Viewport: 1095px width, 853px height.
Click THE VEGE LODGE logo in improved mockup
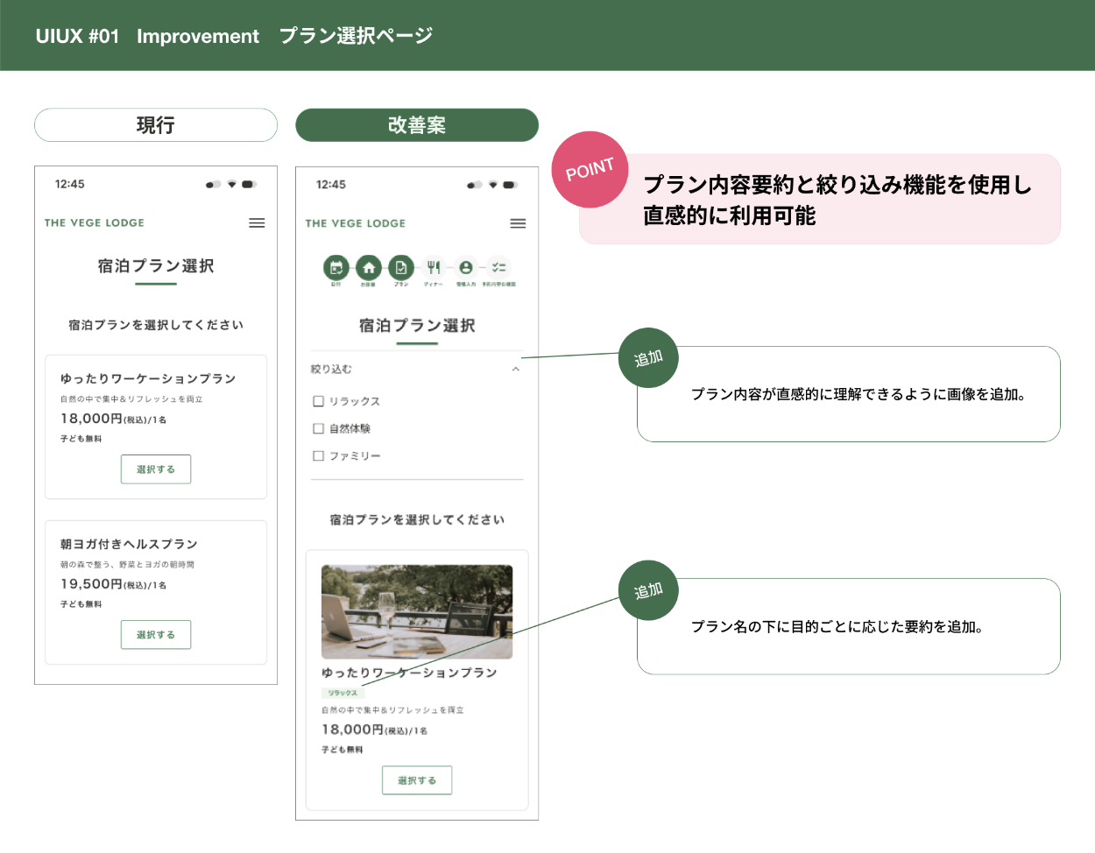click(x=356, y=223)
